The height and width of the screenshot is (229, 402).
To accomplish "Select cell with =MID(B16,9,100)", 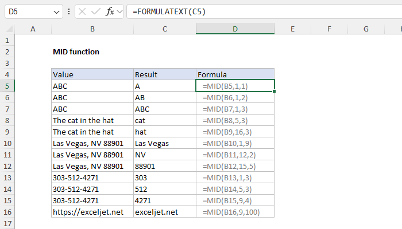I will (235, 212).
